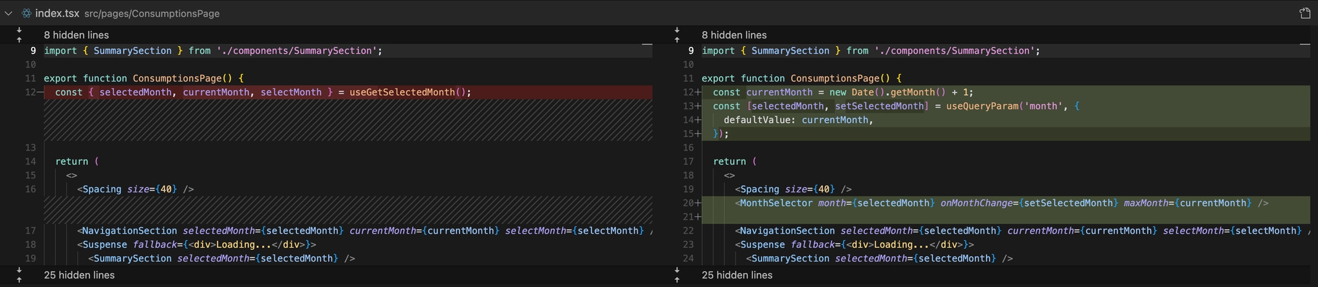This screenshot has height=287, width=1318.
Task: Click the plus marker on added line 20
Action: 698,203
